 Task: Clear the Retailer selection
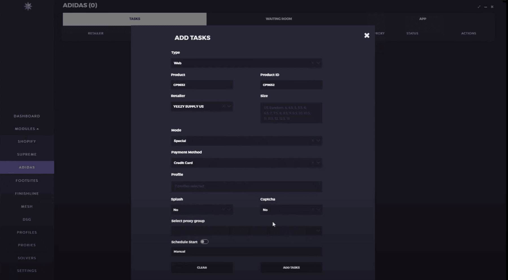tap(223, 106)
